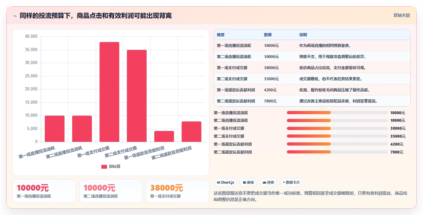Screen dimensions: 423x215
Task: Click the x-axis label 第一场直播投流消耗
Action: click(x=37, y=152)
